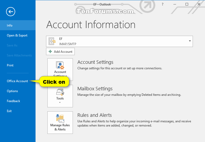Screen dimensions: 205x142
Task: Click 'Use Rules and Alerts to help organize' text
Action: pyautogui.click(x=134, y=123)
